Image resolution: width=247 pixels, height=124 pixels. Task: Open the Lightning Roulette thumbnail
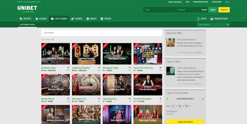pyautogui.click(x=86, y=54)
